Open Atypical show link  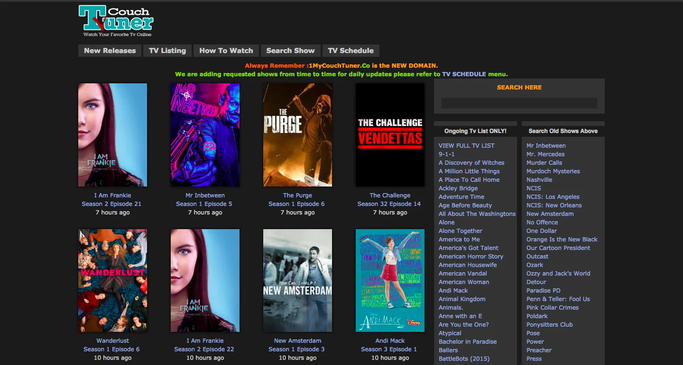coord(450,333)
